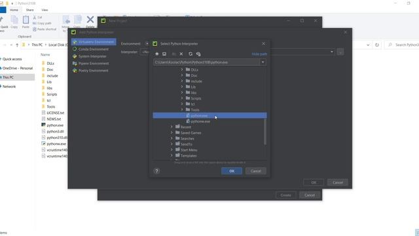Click the ellipsis browse button beside Interpreter
This screenshot has height=236, width=419.
[340, 52]
